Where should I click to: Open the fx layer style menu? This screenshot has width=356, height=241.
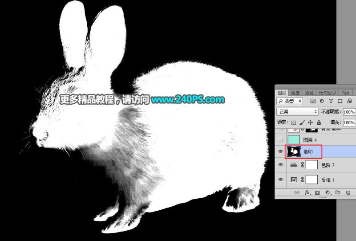[x=307, y=192]
